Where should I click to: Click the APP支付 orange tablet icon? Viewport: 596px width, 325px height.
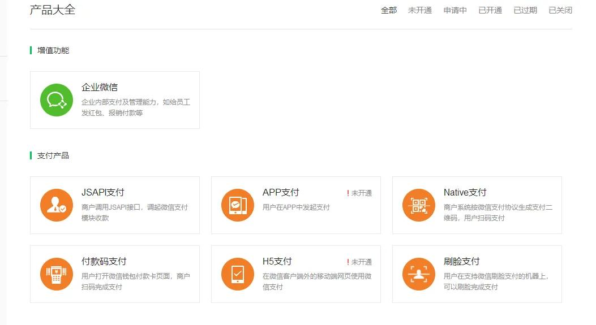pos(238,205)
